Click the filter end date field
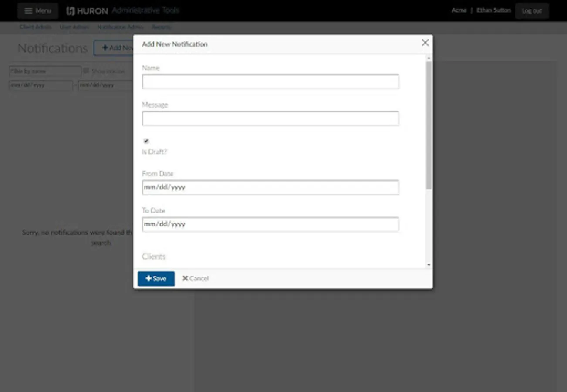 point(105,85)
